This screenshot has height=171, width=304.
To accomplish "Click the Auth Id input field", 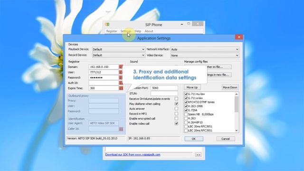I will pos(104,83).
